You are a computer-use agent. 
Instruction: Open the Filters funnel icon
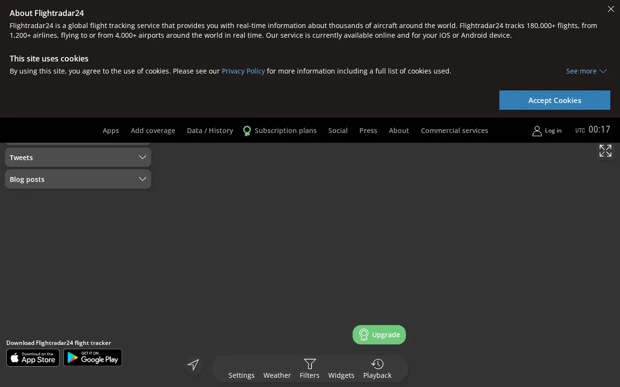point(310,364)
